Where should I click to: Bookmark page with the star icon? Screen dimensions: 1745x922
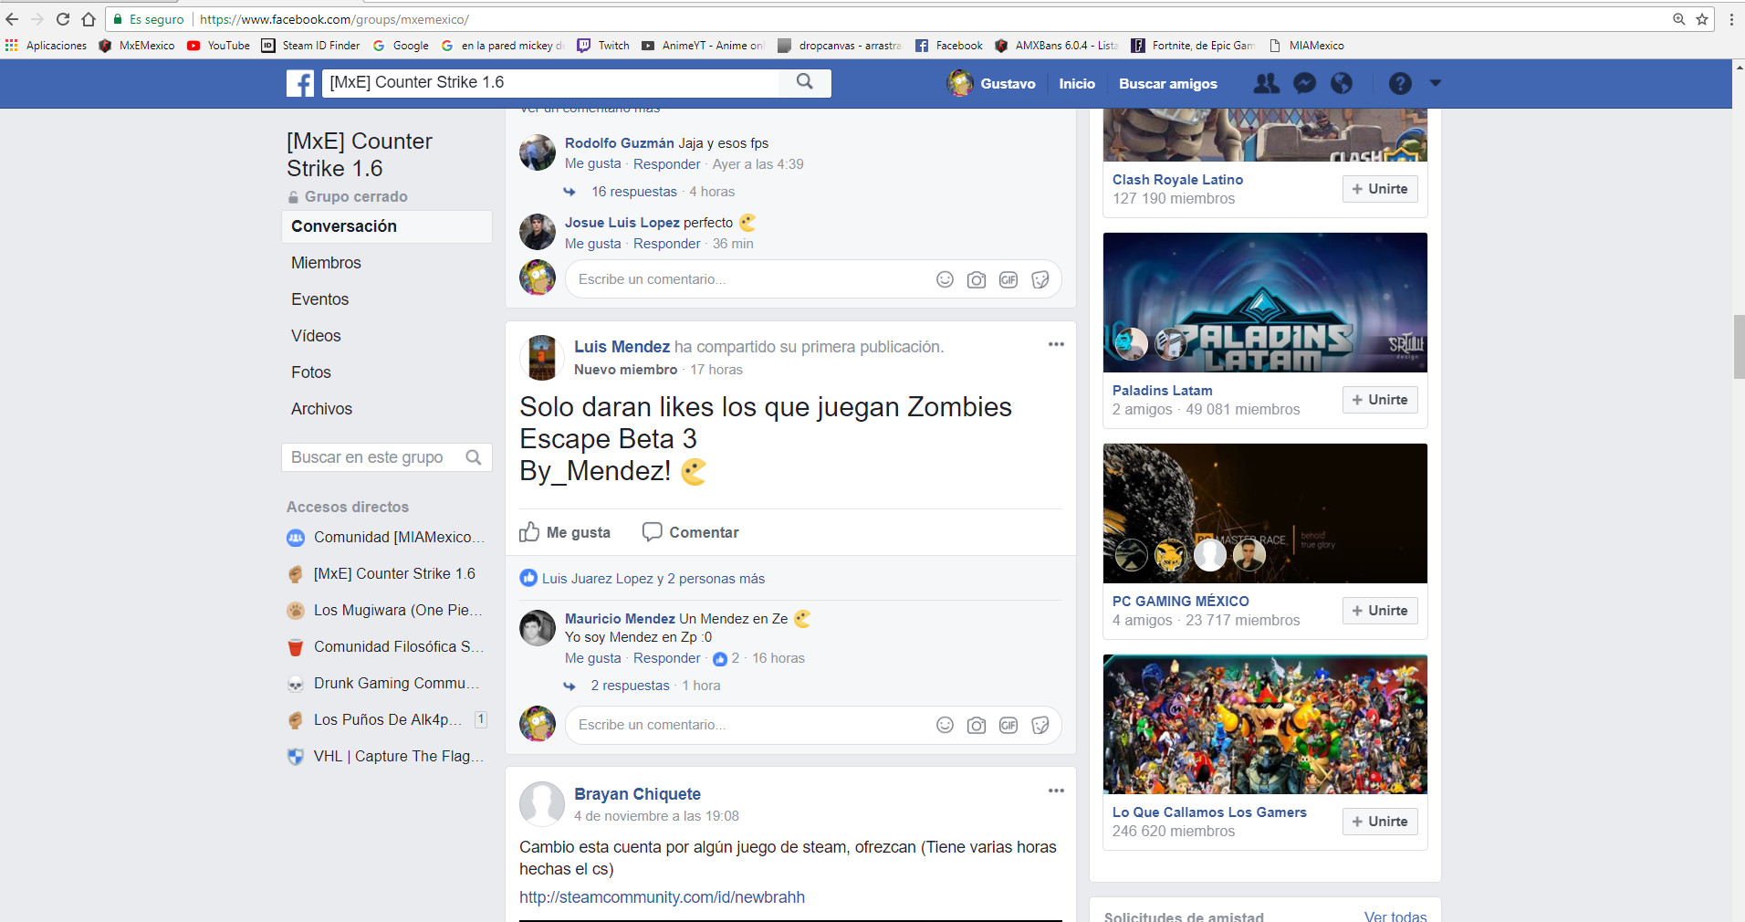[x=1702, y=19]
